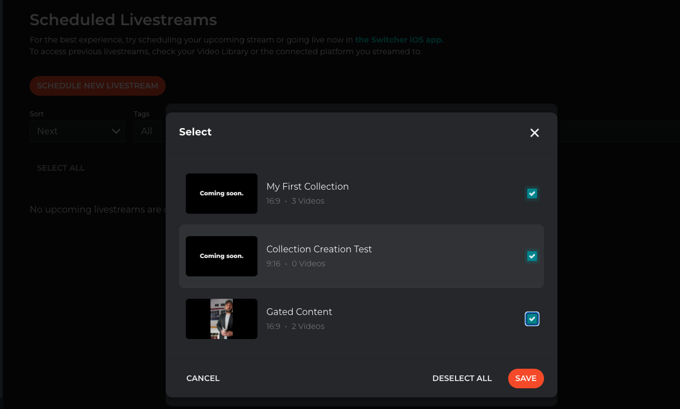
Task: Click the '9:16 · 0 Videos' details text
Action: coord(296,264)
